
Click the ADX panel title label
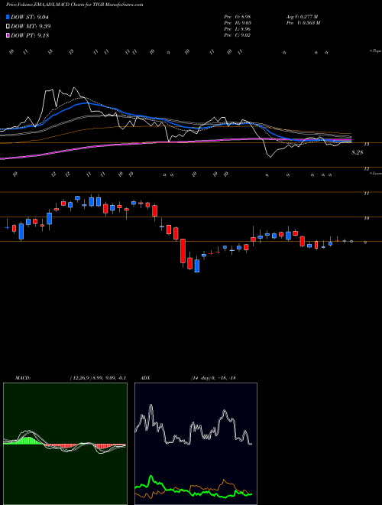point(146,378)
